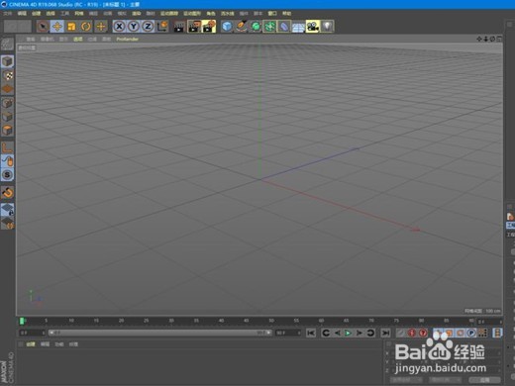Image resolution: width=515 pixels, height=386 pixels.
Task: Toggle Viewport Solo S button
Action: click(7, 175)
